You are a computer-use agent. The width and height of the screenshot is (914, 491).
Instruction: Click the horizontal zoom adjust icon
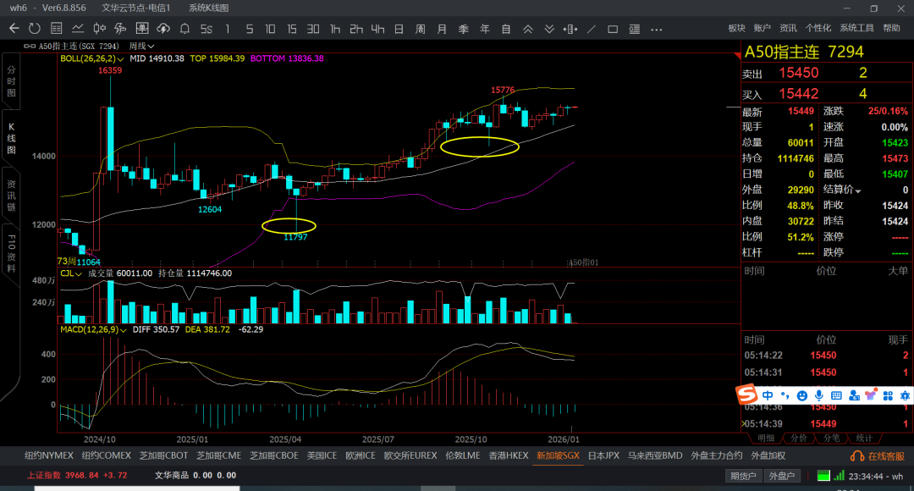tap(570, 29)
